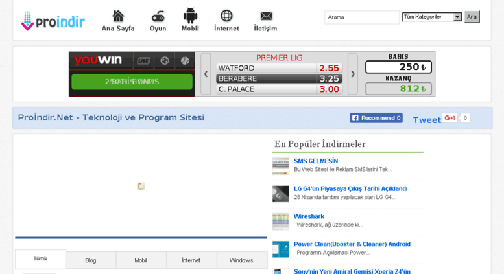Viewport: 504px width, 274px height.
Task: Select the tennis ball icon in youwin banner
Action: pyautogui.click(x=185, y=61)
